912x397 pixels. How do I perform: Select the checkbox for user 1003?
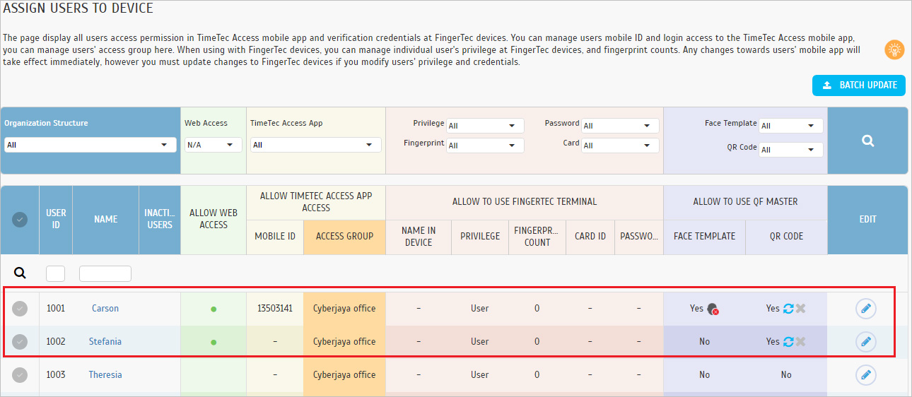coord(20,375)
